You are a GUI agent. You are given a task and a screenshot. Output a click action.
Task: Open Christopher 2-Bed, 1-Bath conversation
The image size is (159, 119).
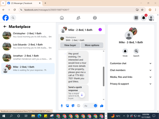click(28, 35)
